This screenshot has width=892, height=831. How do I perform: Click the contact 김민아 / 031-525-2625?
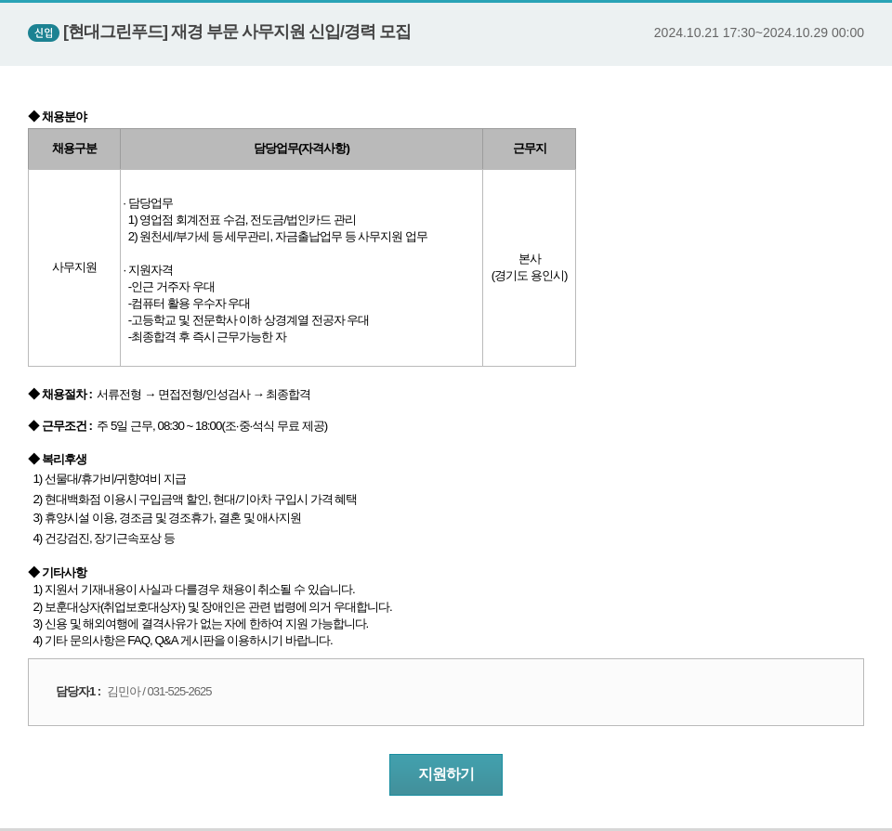[x=159, y=691]
